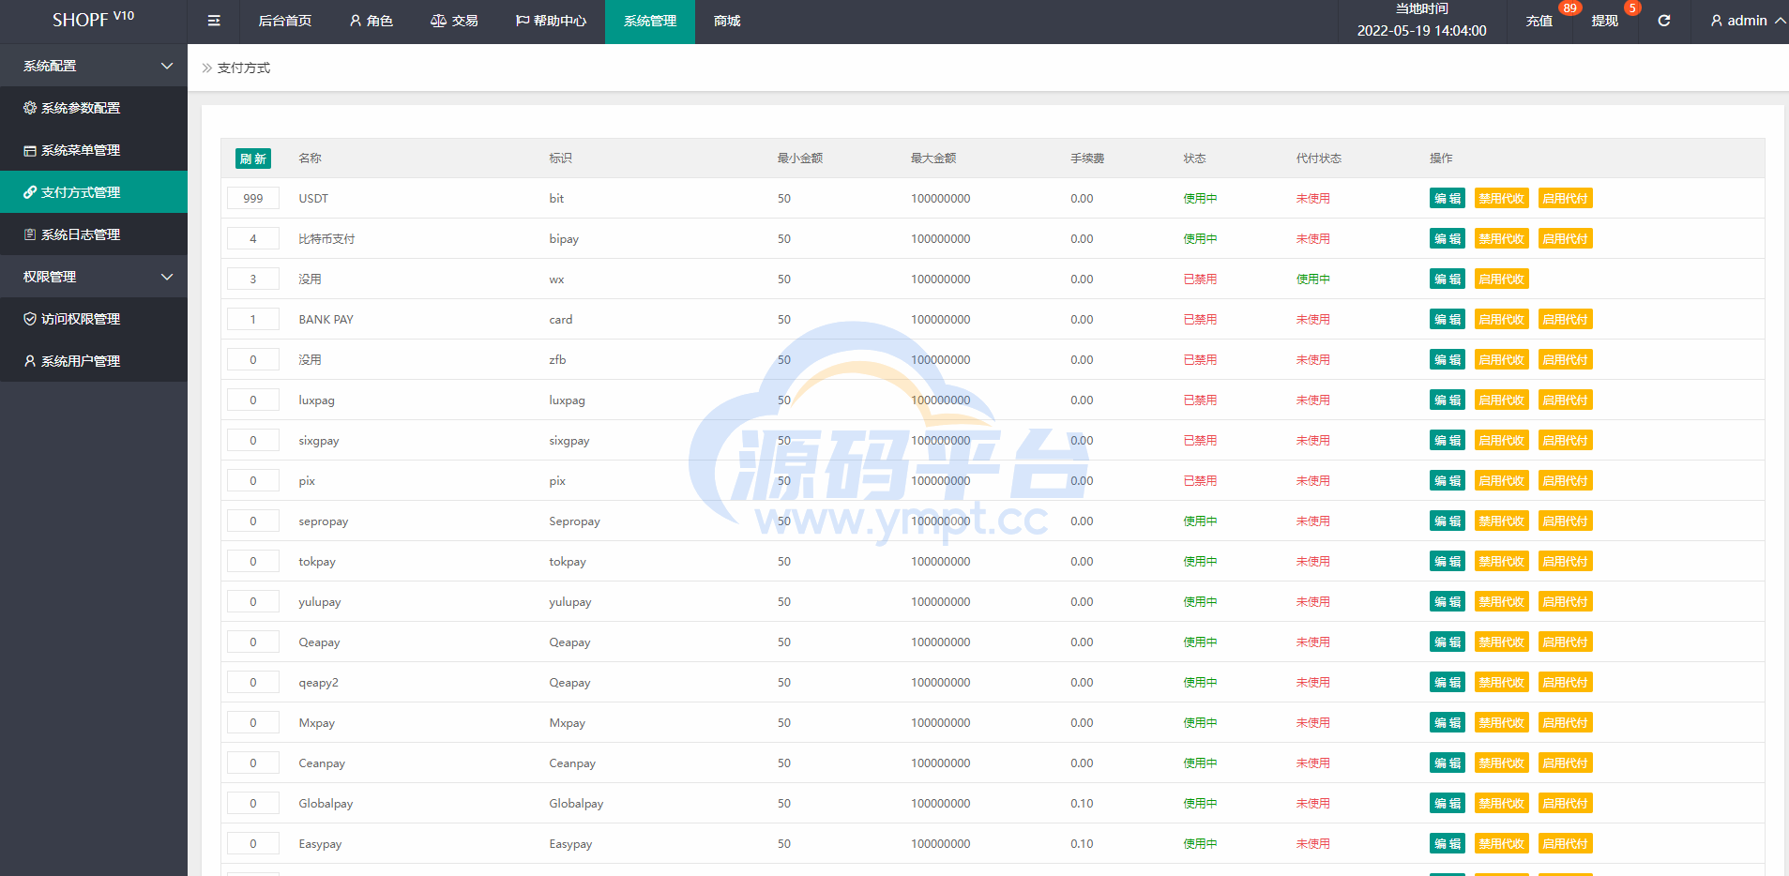Select the 'bipay' identifier cell
Image resolution: width=1789 pixels, height=876 pixels.
(564, 238)
